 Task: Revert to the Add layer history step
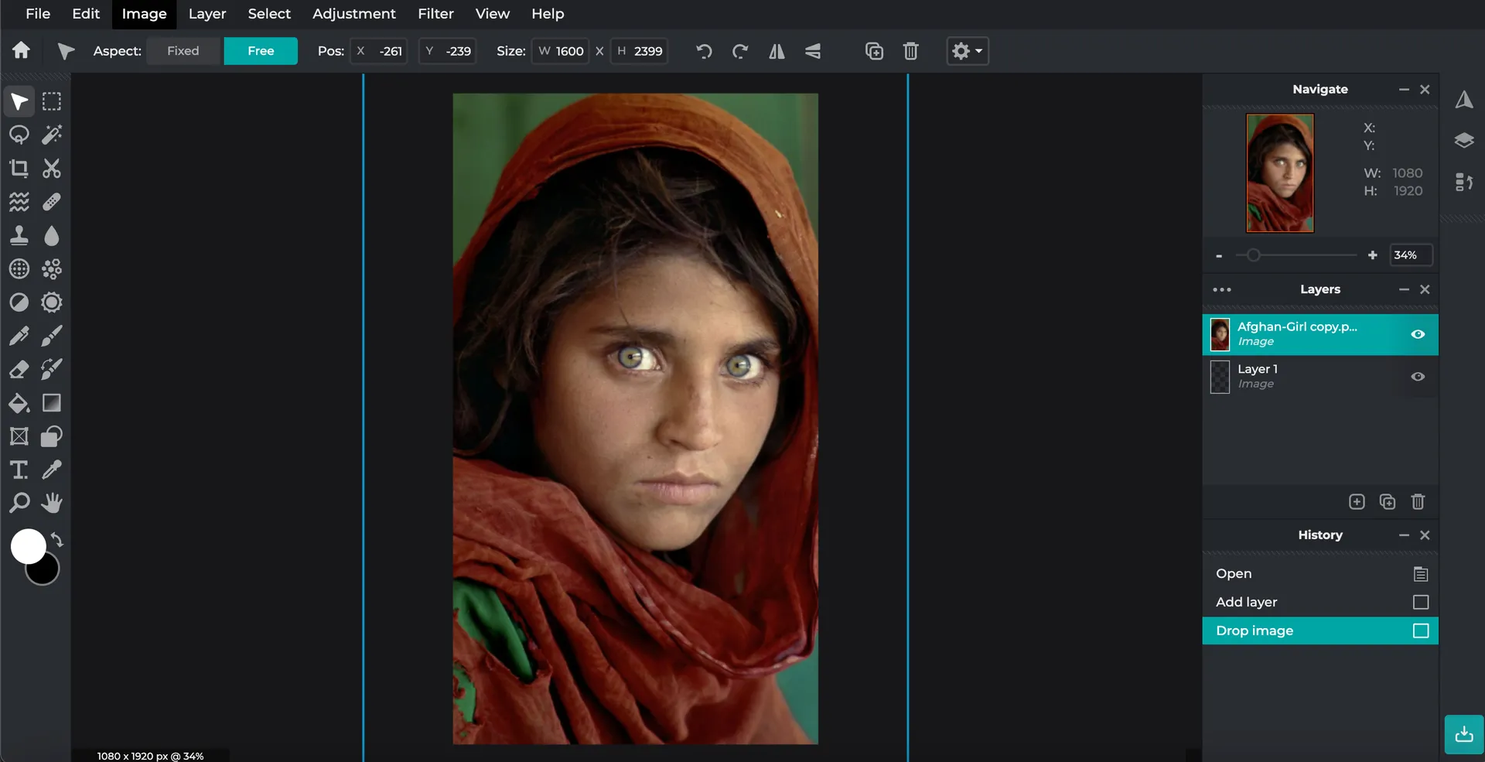pos(1246,602)
